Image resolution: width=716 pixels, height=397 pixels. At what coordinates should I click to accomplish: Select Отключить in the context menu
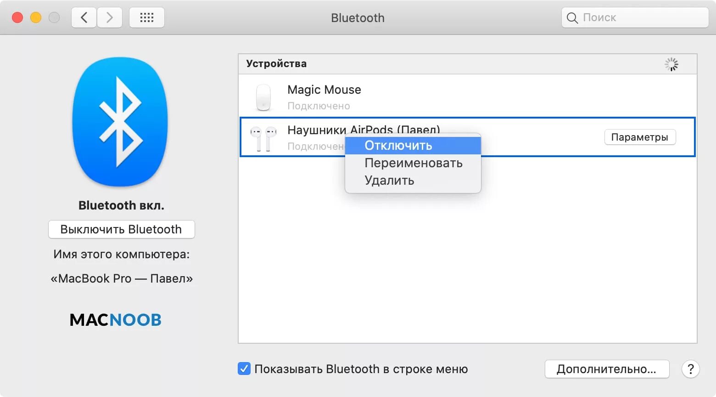point(398,145)
